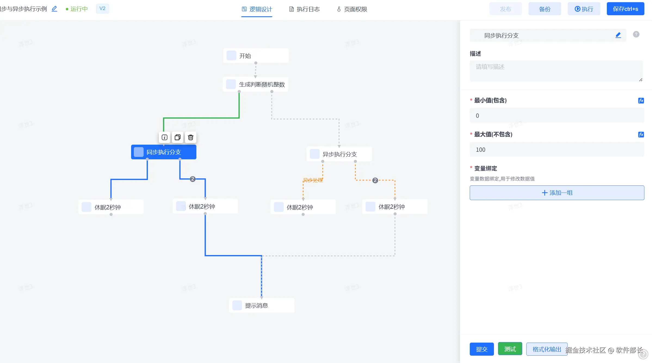Select the 逻辑设计 tab

point(257,9)
